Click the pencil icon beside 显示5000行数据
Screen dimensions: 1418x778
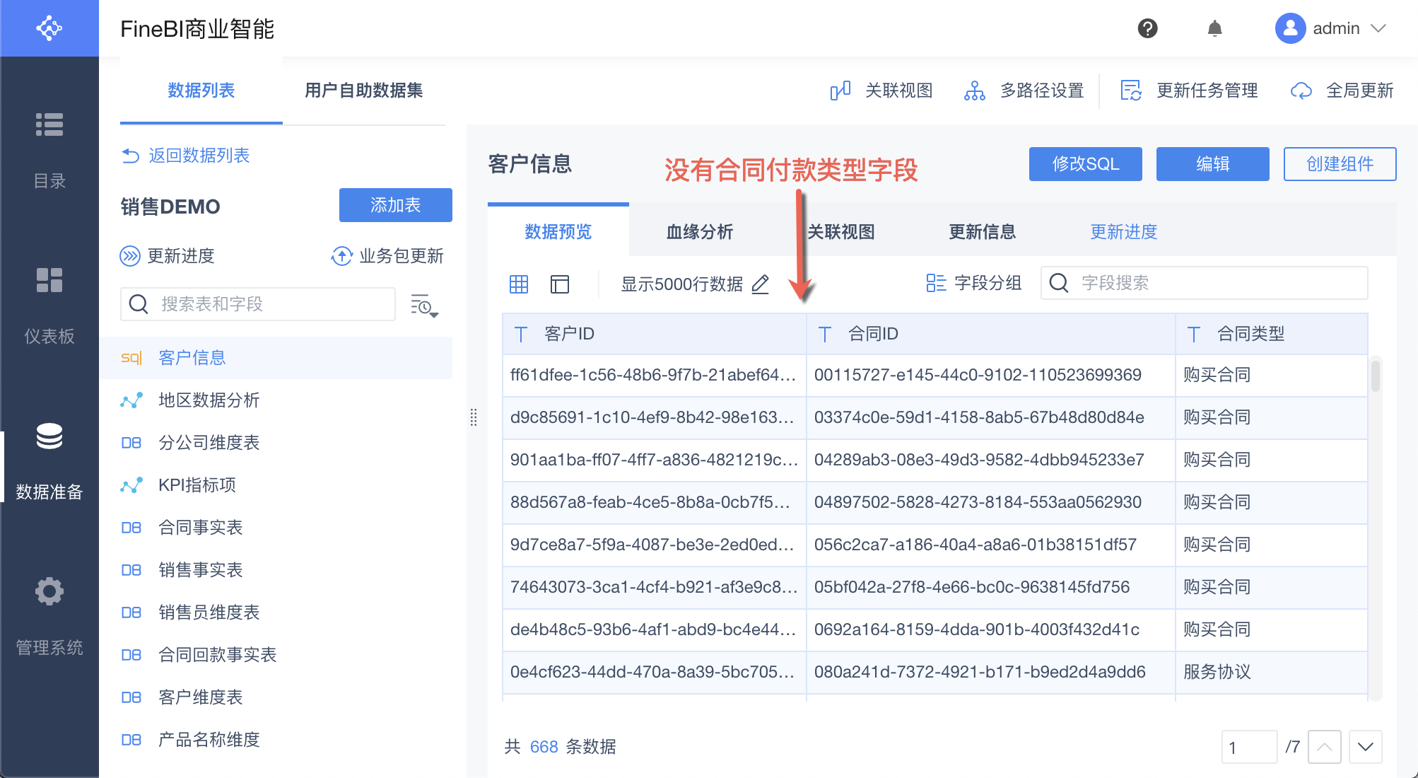click(761, 284)
